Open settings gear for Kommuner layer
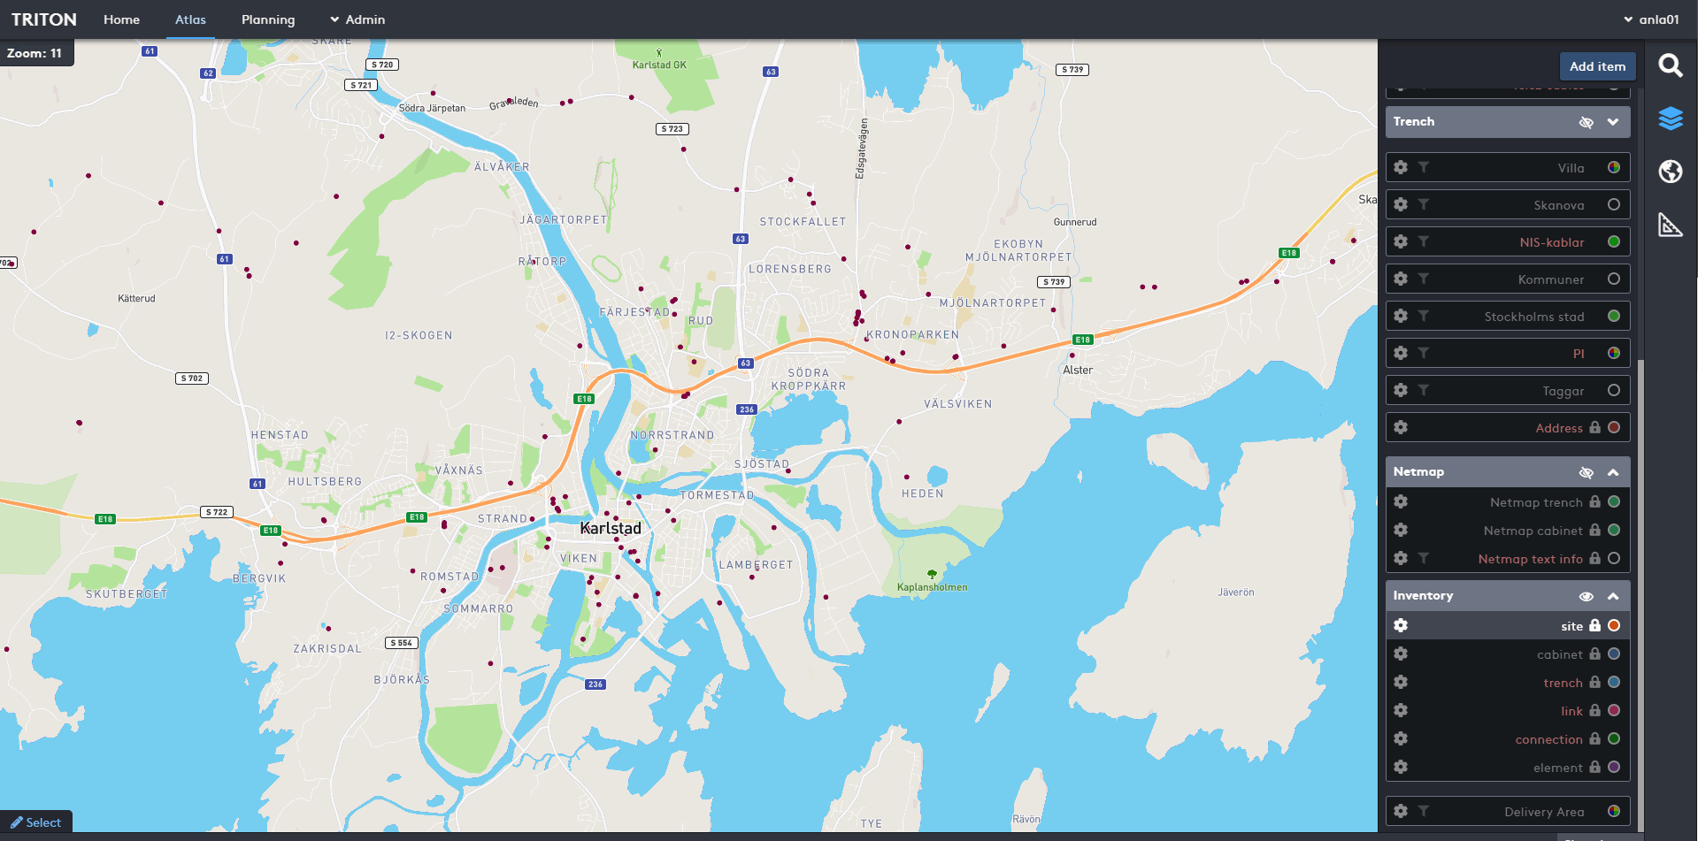The height and width of the screenshot is (841, 1698). (x=1401, y=279)
